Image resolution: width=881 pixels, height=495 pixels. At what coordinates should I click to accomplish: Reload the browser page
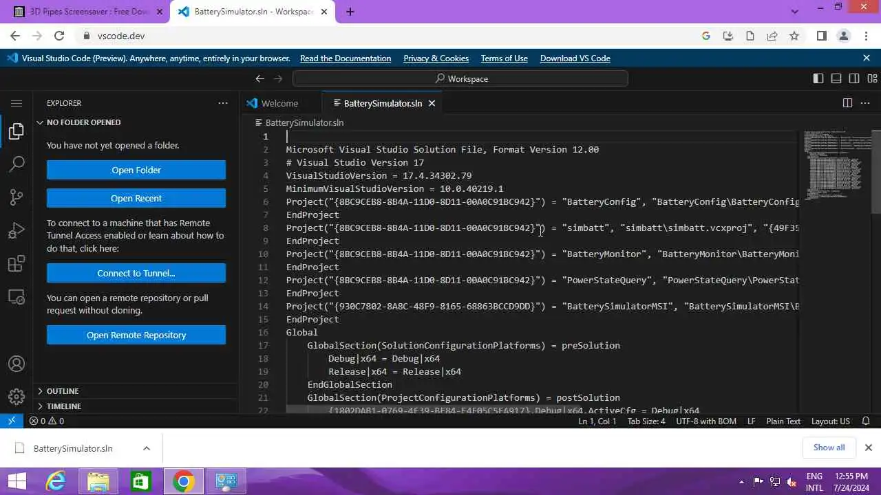click(x=59, y=36)
